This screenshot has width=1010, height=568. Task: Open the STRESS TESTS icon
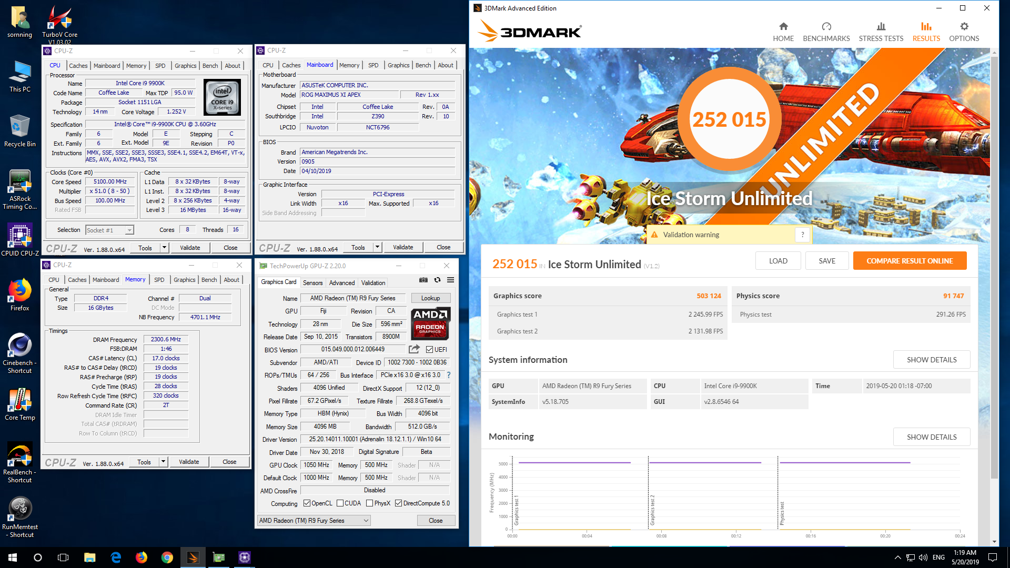click(881, 26)
